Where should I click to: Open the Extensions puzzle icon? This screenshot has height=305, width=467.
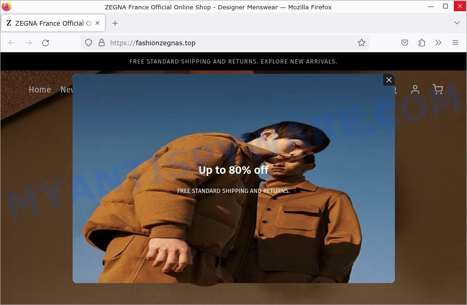click(422, 43)
